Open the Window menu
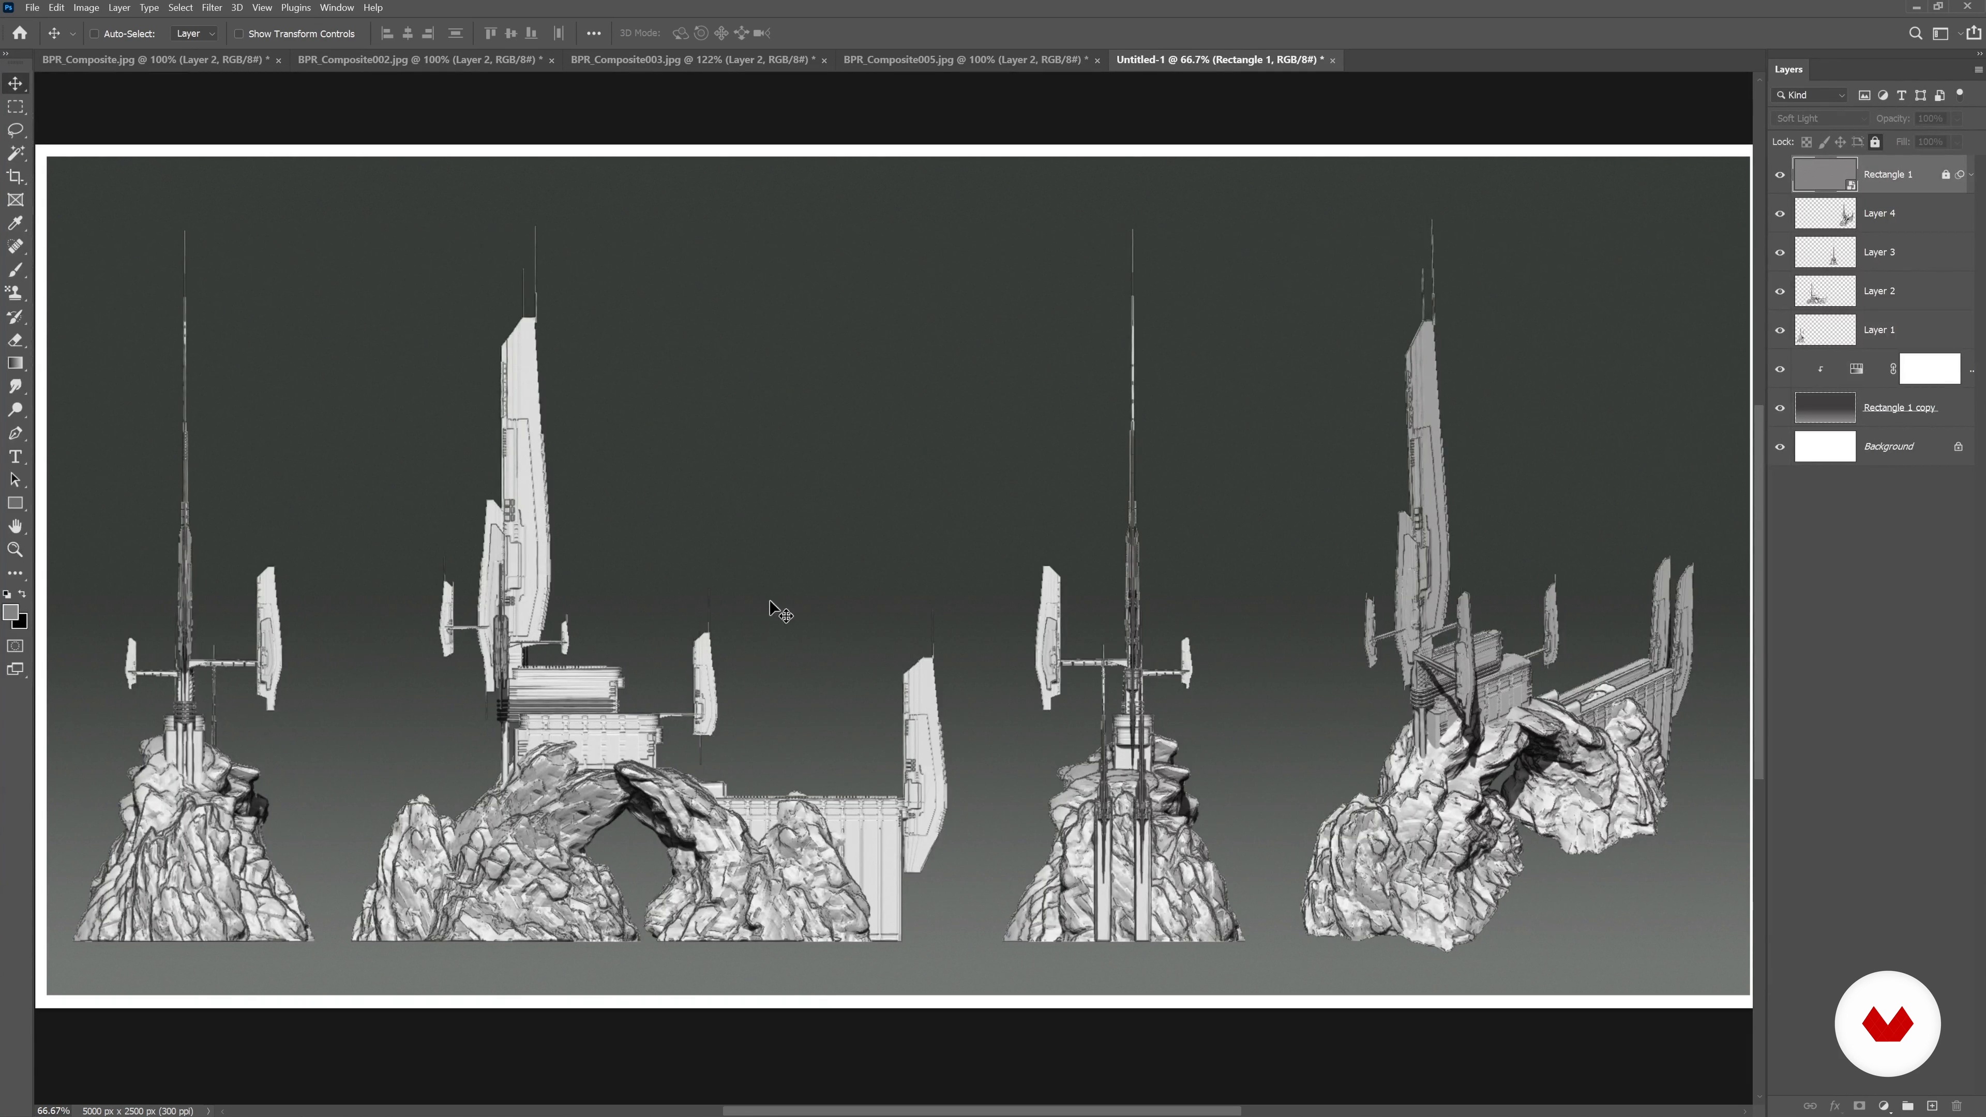This screenshot has width=1986, height=1117. point(336,8)
